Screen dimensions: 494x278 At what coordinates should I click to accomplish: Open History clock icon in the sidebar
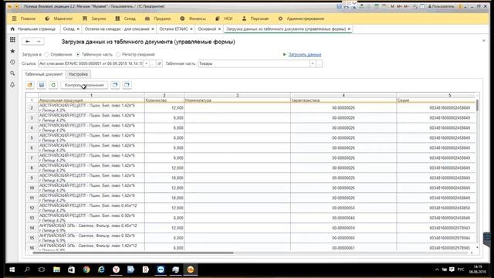click(12, 62)
